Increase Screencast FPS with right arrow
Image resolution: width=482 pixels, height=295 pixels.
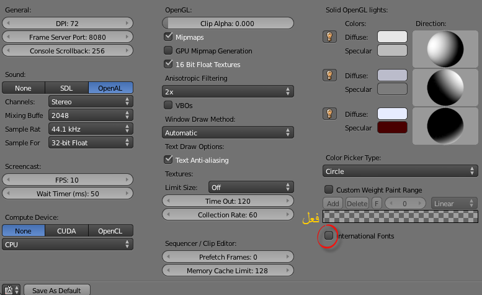[x=127, y=179]
